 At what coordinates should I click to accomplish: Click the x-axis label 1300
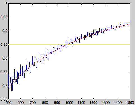coord(106,103)
